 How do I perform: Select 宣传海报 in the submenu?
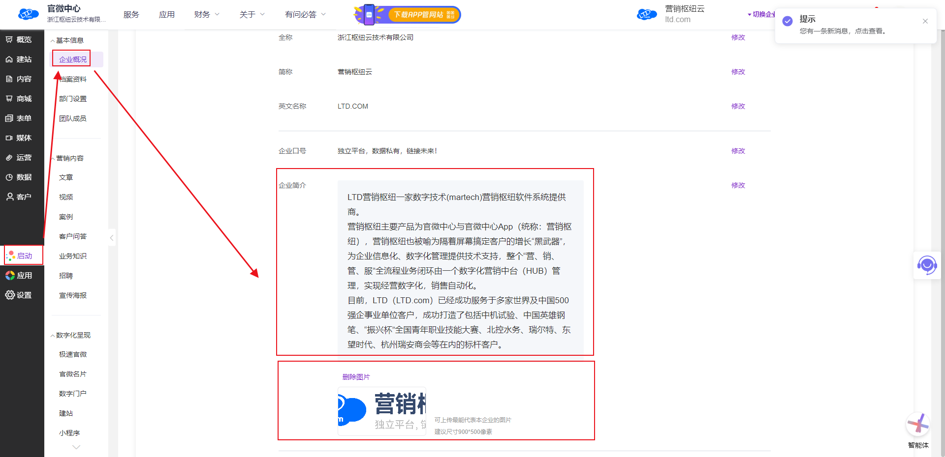pyautogui.click(x=73, y=295)
